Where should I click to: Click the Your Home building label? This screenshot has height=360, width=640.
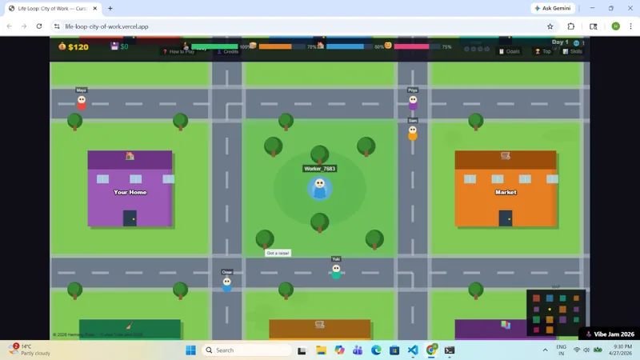pyautogui.click(x=130, y=192)
